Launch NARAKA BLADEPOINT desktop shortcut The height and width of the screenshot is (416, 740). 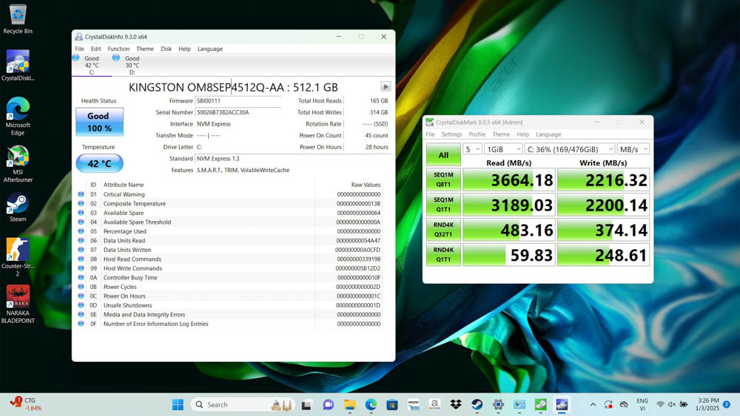point(18,304)
